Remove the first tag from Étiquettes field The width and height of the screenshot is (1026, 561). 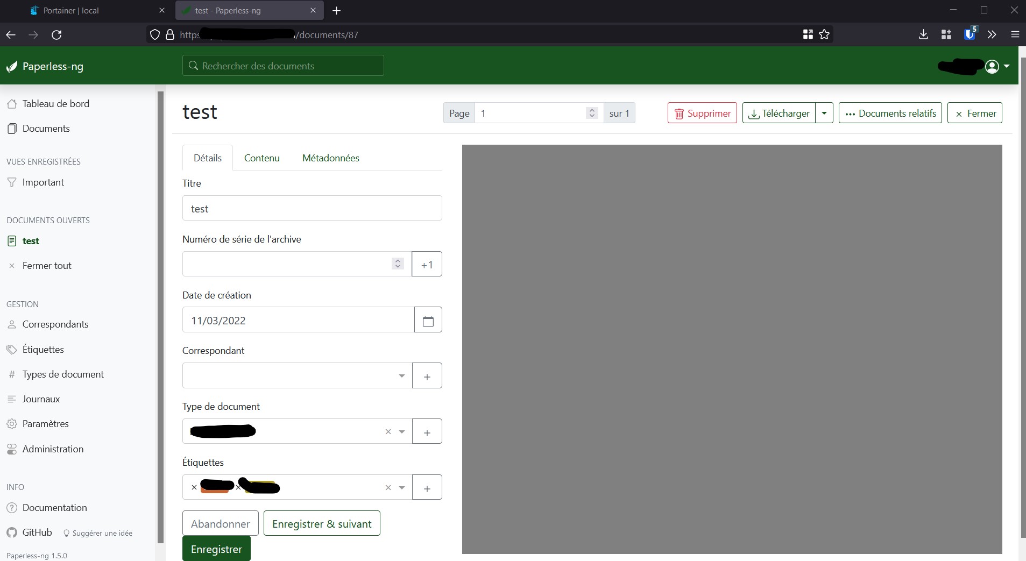click(194, 487)
